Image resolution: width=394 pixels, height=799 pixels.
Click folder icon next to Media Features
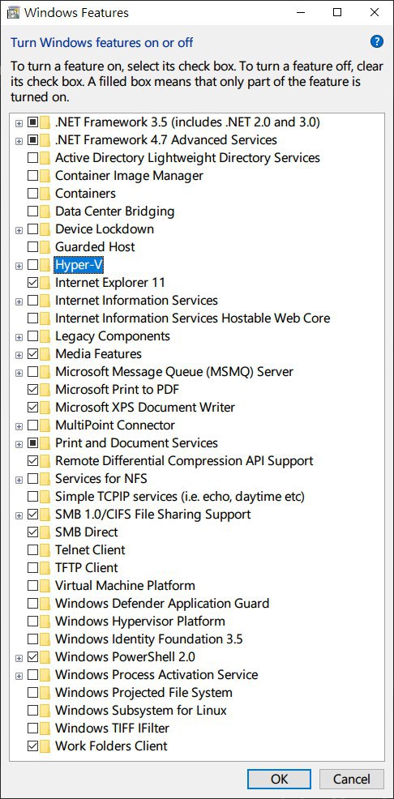coord(46,353)
